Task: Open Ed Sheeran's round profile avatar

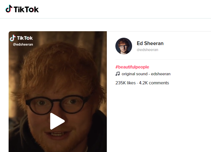Action: tap(124, 46)
